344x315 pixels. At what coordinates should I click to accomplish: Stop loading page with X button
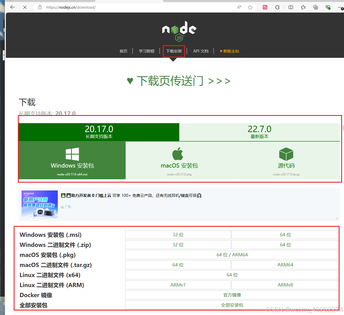[25, 7]
